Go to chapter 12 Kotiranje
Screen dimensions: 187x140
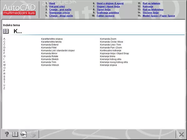point(148,7)
